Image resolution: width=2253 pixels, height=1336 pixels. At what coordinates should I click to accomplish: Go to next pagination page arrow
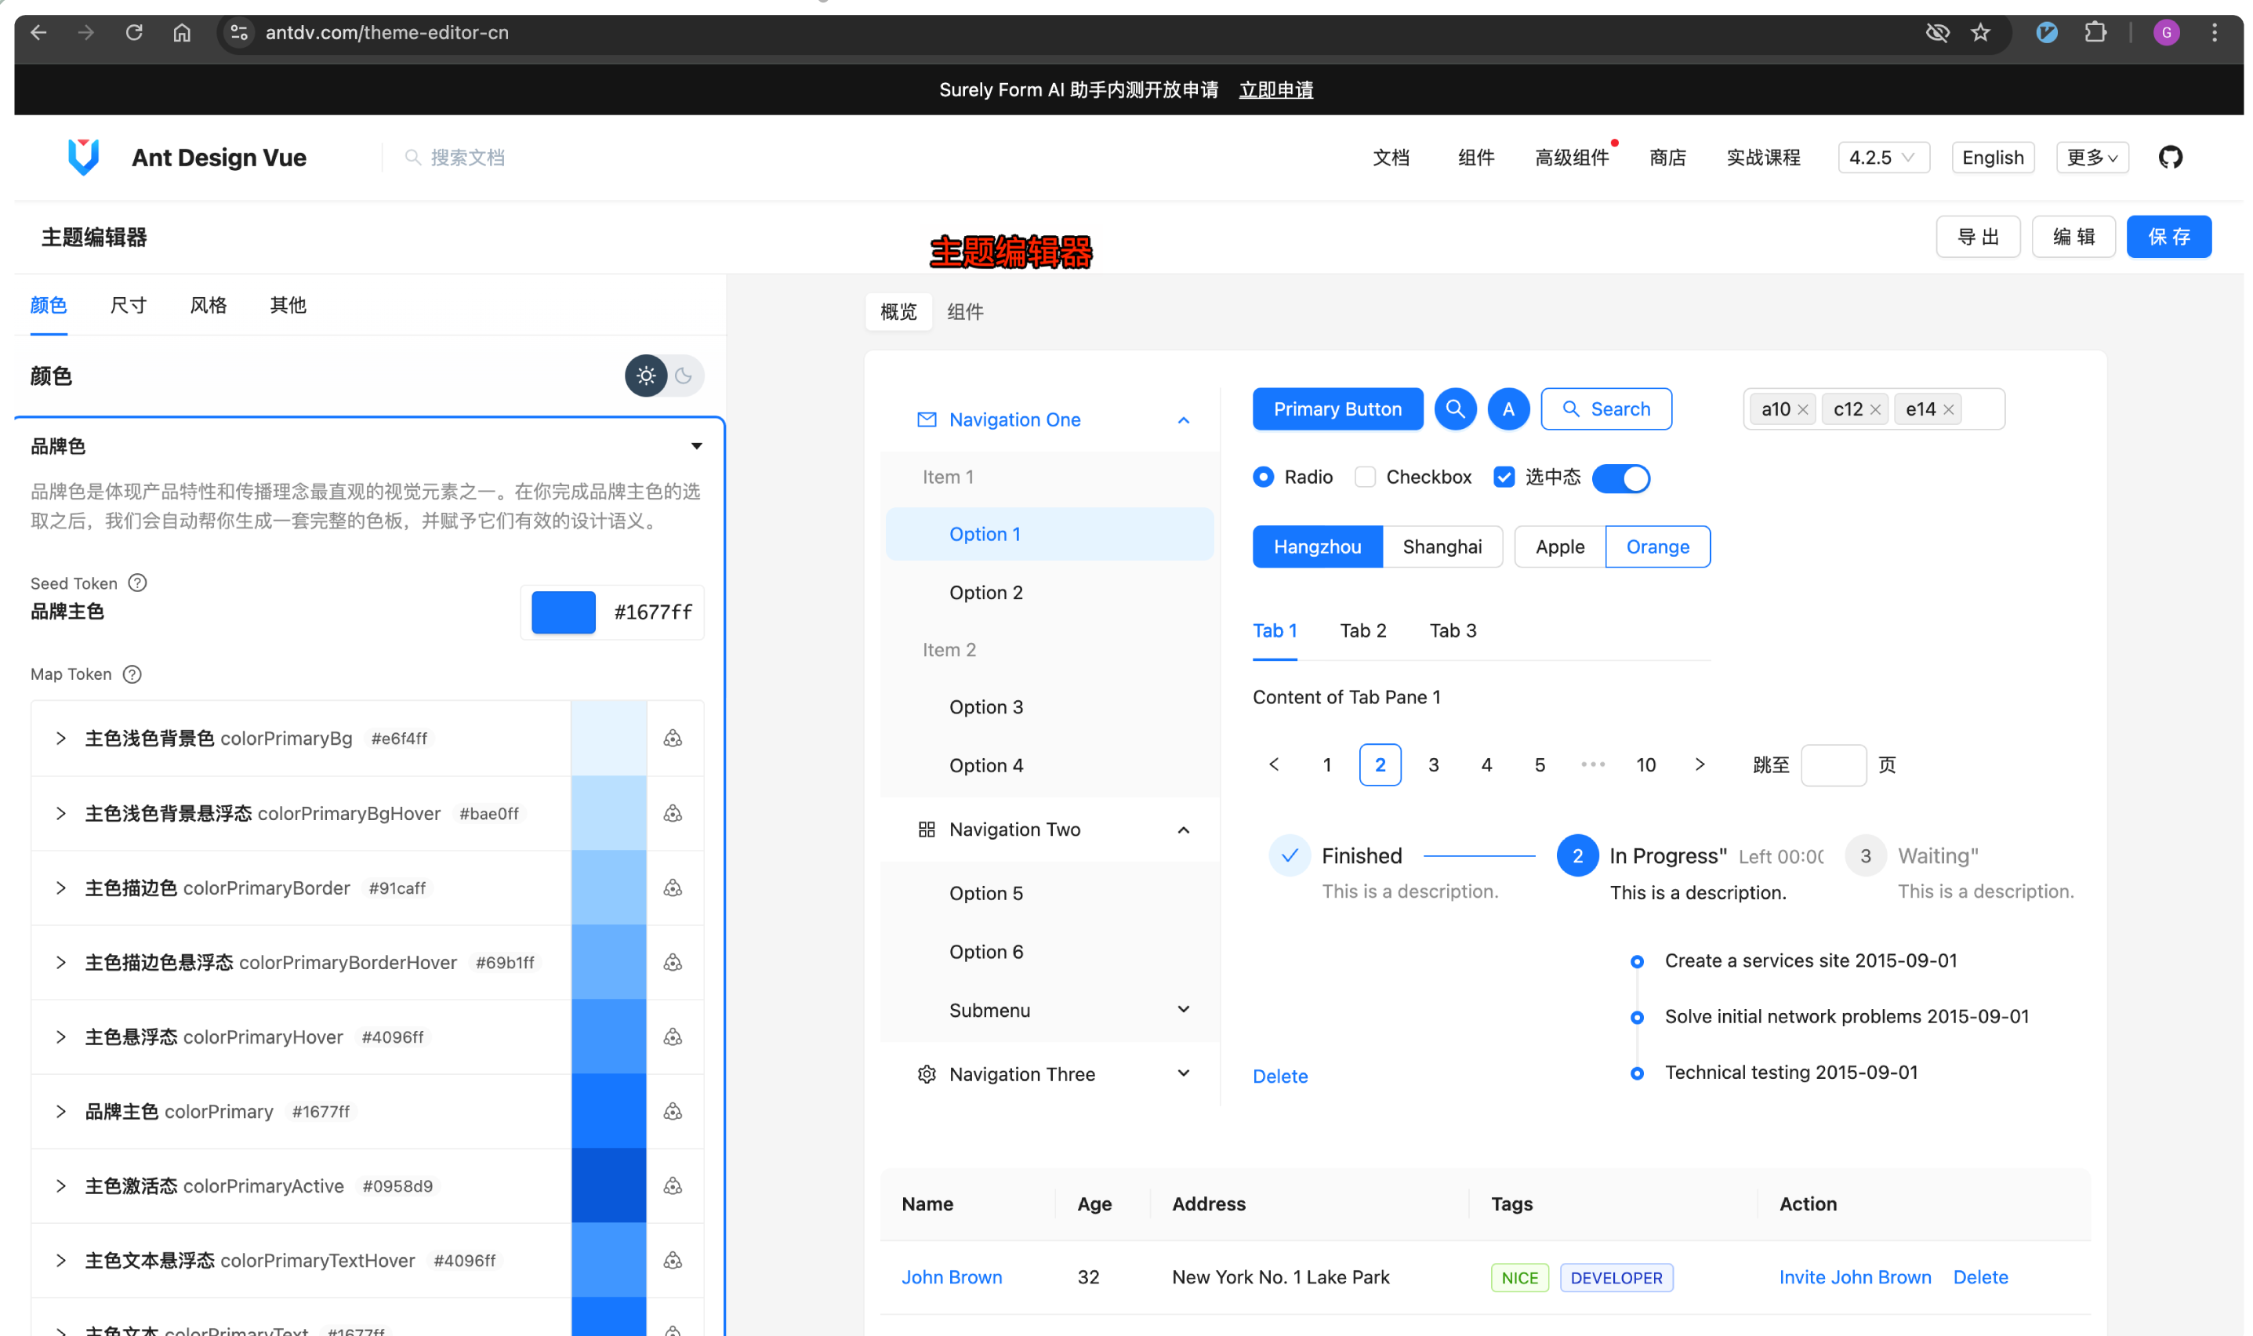click(x=1700, y=764)
